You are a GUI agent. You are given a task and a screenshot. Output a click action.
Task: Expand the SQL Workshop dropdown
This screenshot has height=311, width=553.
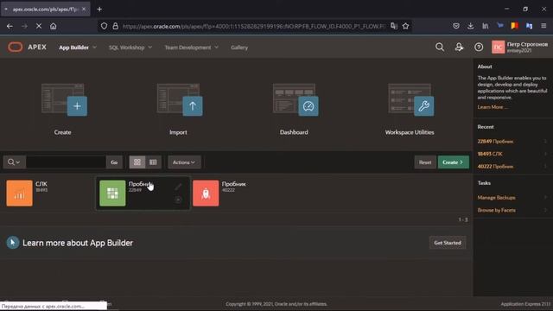pyautogui.click(x=149, y=48)
